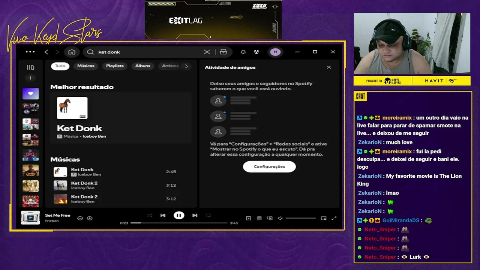Image resolution: width=480 pixels, height=270 pixels.
Task: Remove 'Set Me Free' with minus icon
Action: (x=80, y=218)
